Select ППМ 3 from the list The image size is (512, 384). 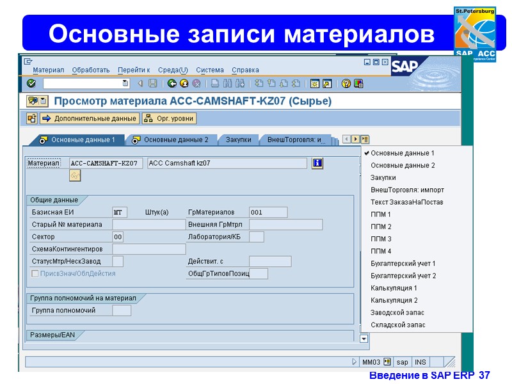coord(381,239)
